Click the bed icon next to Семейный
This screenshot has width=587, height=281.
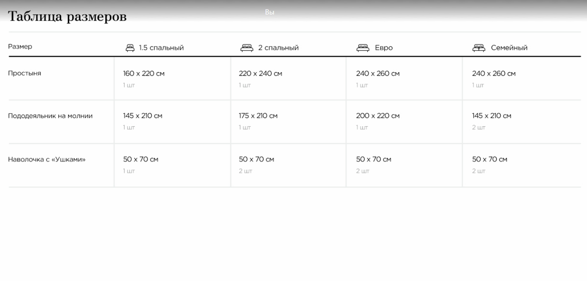click(478, 48)
